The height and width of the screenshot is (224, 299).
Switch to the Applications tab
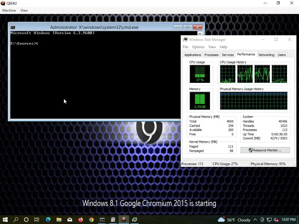tap(193, 55)
